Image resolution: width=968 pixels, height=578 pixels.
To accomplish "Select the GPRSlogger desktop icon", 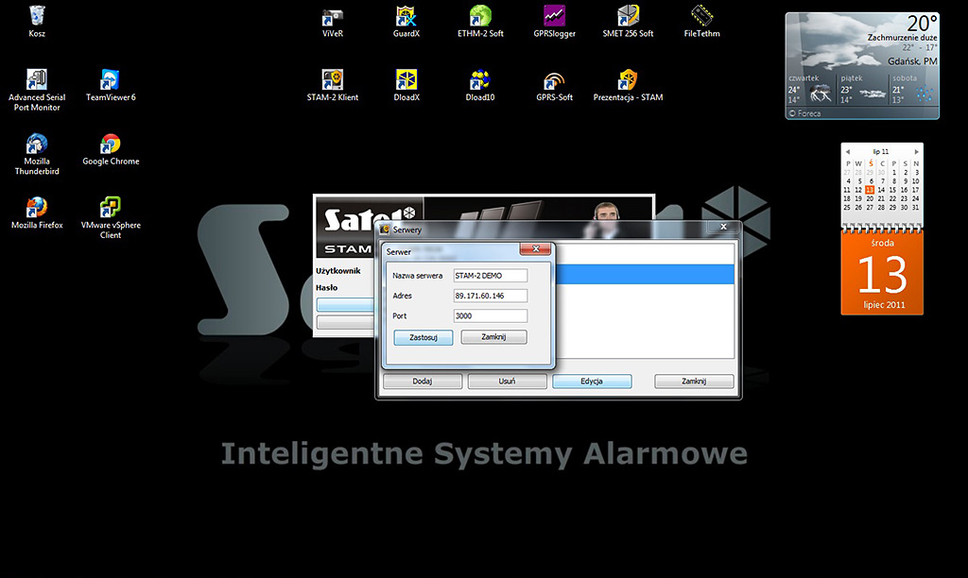I will point(554,17).
